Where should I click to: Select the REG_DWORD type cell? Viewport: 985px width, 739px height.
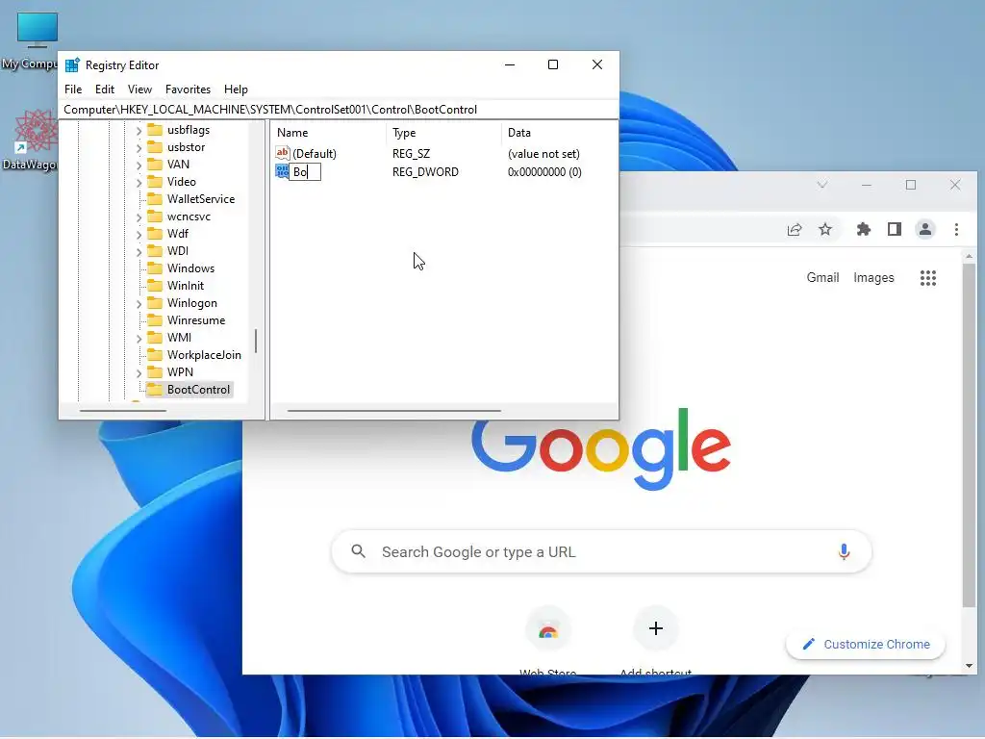pyautogui.click(x=425, y=172)
